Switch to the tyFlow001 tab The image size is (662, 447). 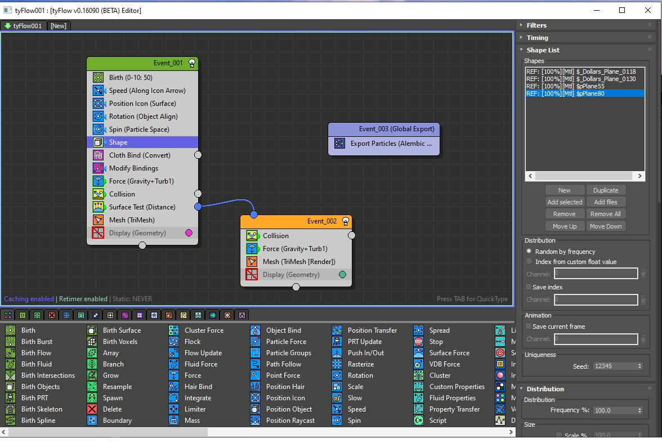(24, 26)
